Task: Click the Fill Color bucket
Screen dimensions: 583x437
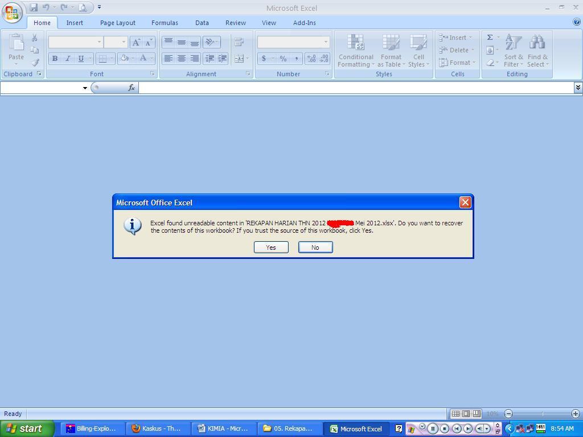Action: coord(125,59)
